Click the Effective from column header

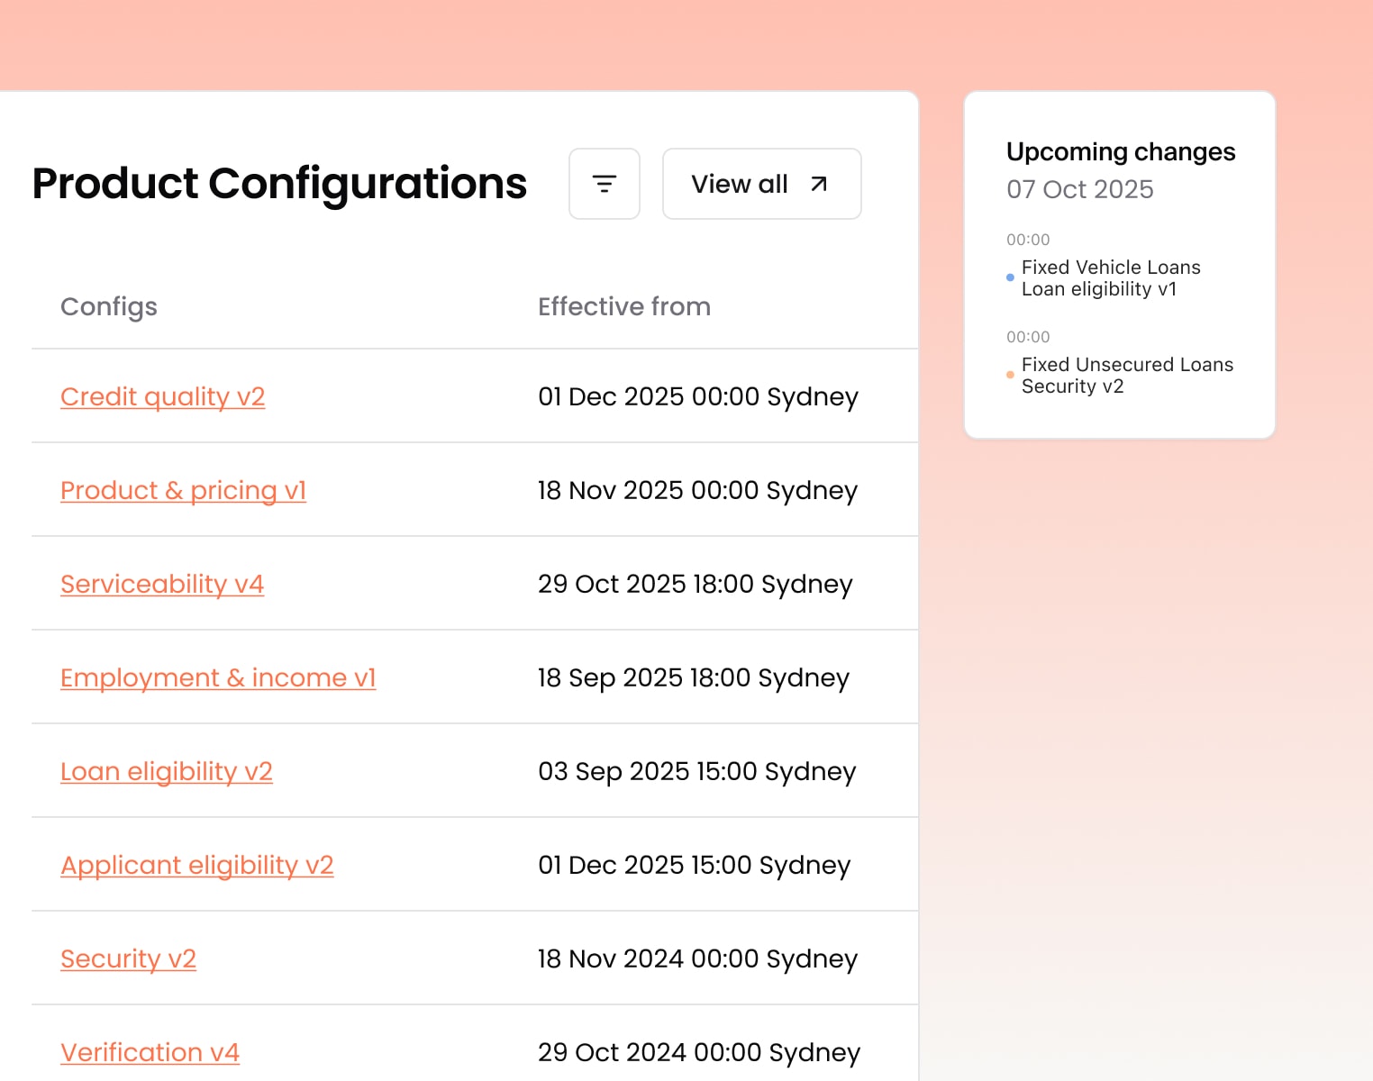tap(624, 306)
